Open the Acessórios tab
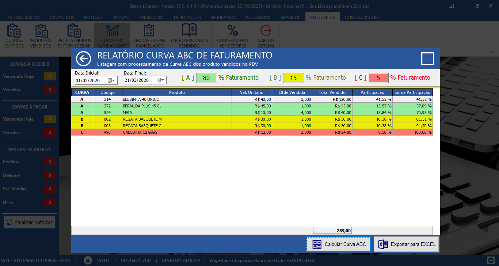The image size is (499, 266). point(258,17)
